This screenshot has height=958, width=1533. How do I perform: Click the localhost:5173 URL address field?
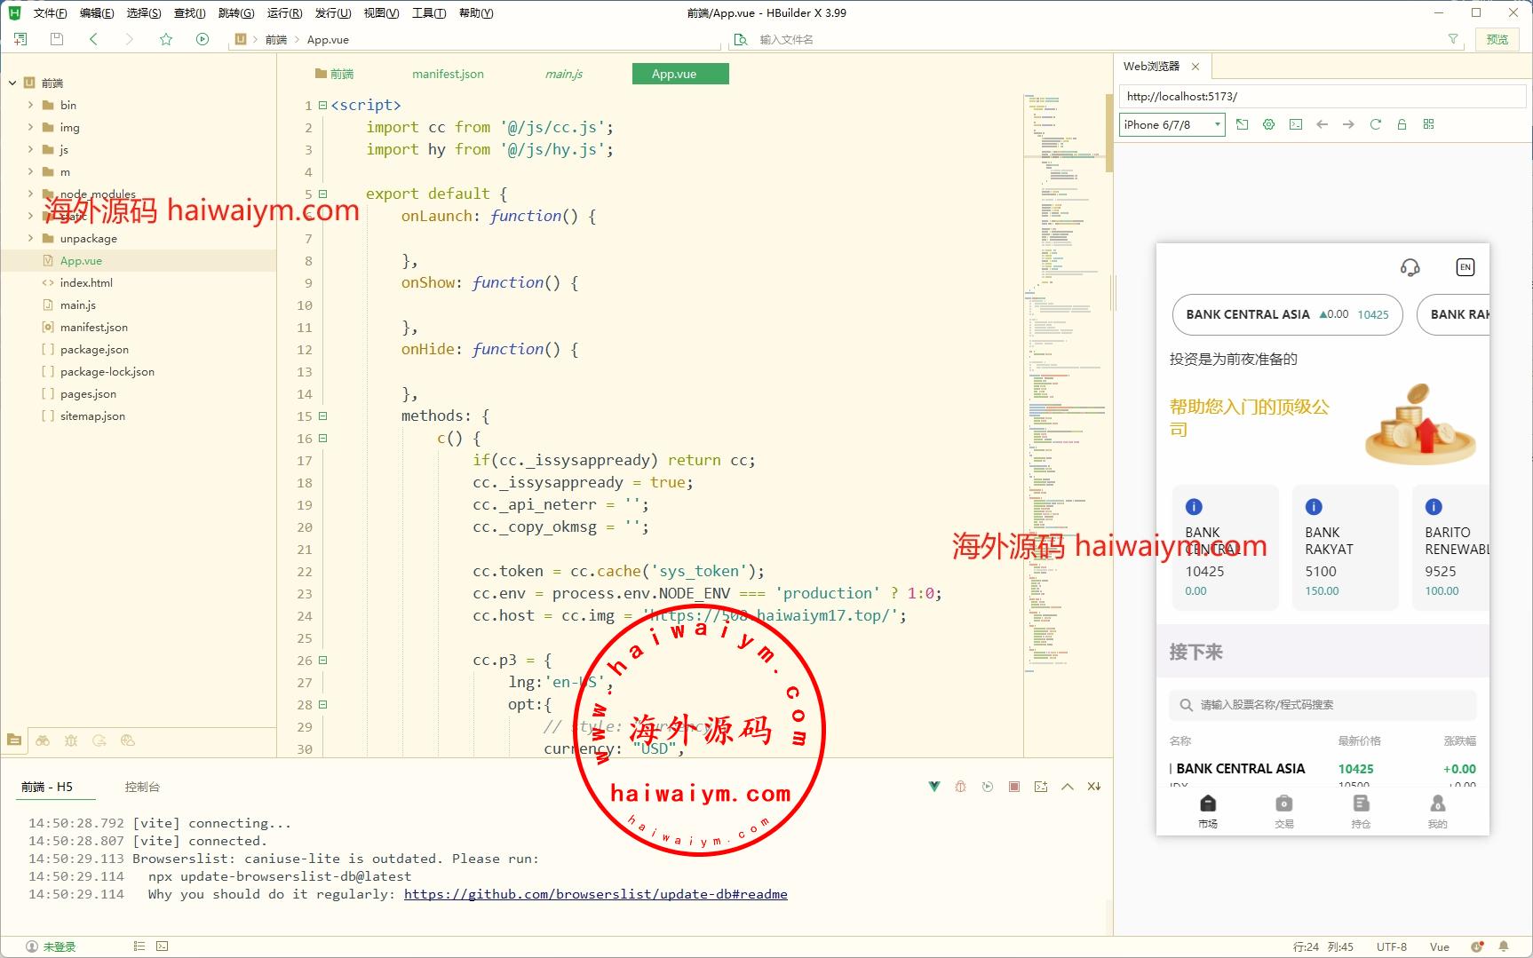[1322, 96]
